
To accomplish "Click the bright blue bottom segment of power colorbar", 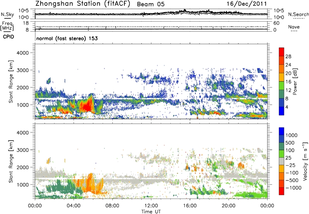I will click(x=282, y=111).
